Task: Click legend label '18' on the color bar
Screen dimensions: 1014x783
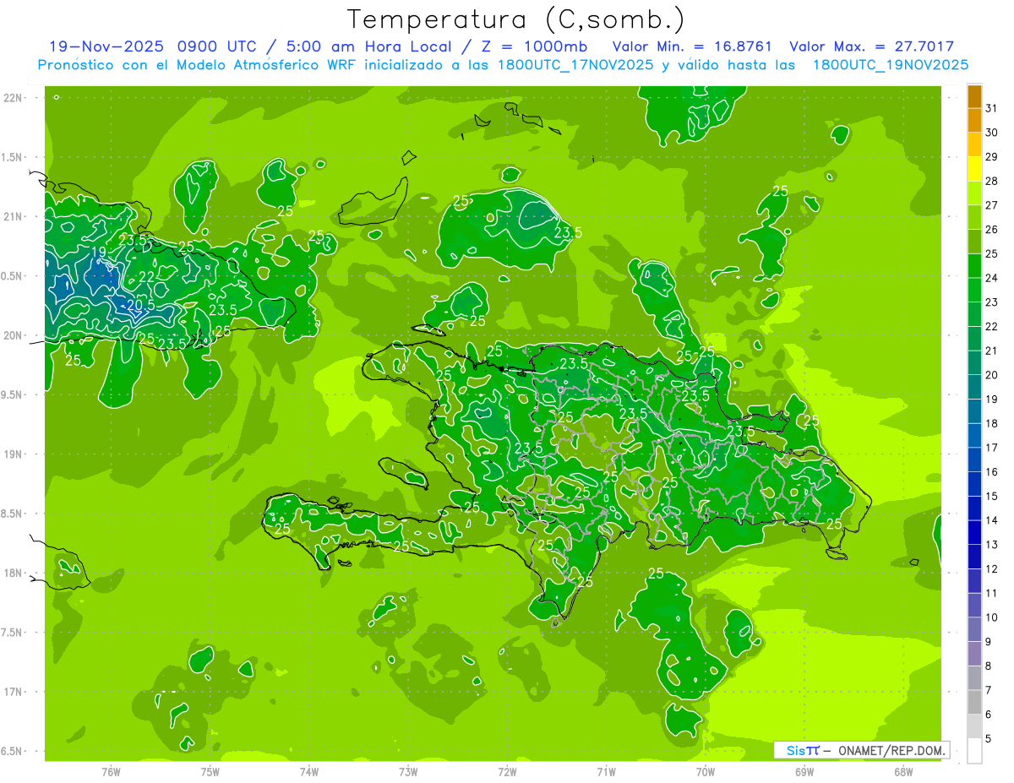Action: pyautogui.click(x=991, y=423)
